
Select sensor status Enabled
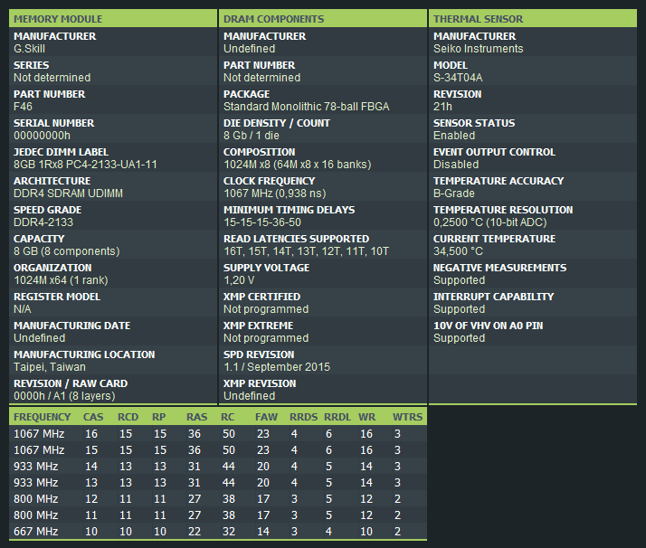click(x=454, y=136)
